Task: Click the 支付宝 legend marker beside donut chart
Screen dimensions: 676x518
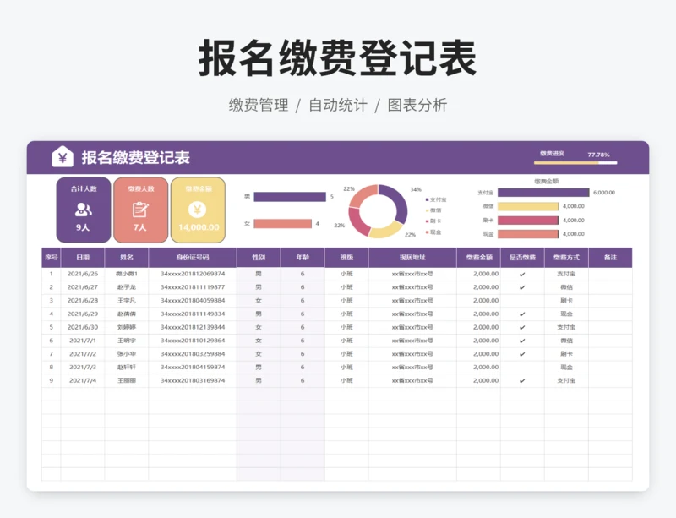Action: (x=428, y=199)
